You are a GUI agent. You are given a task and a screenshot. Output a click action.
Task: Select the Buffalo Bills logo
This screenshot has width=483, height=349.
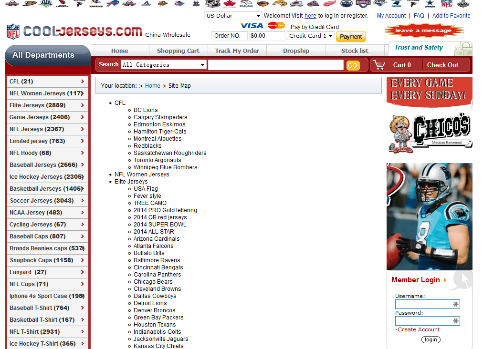(x=113, y=3)
